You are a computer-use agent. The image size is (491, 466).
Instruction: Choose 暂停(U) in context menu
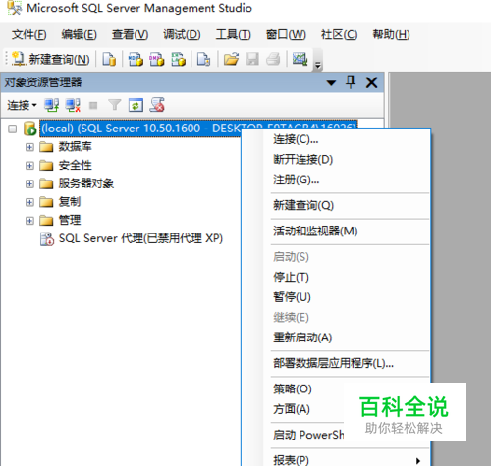pyautogui.click(x=336, y=297)
